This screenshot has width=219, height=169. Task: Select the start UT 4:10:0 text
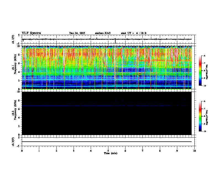134,33
